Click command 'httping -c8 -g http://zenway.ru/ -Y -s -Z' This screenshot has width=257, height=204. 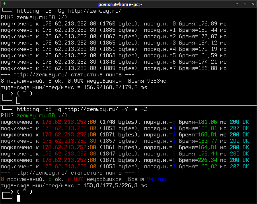click(x=82, y=109)
